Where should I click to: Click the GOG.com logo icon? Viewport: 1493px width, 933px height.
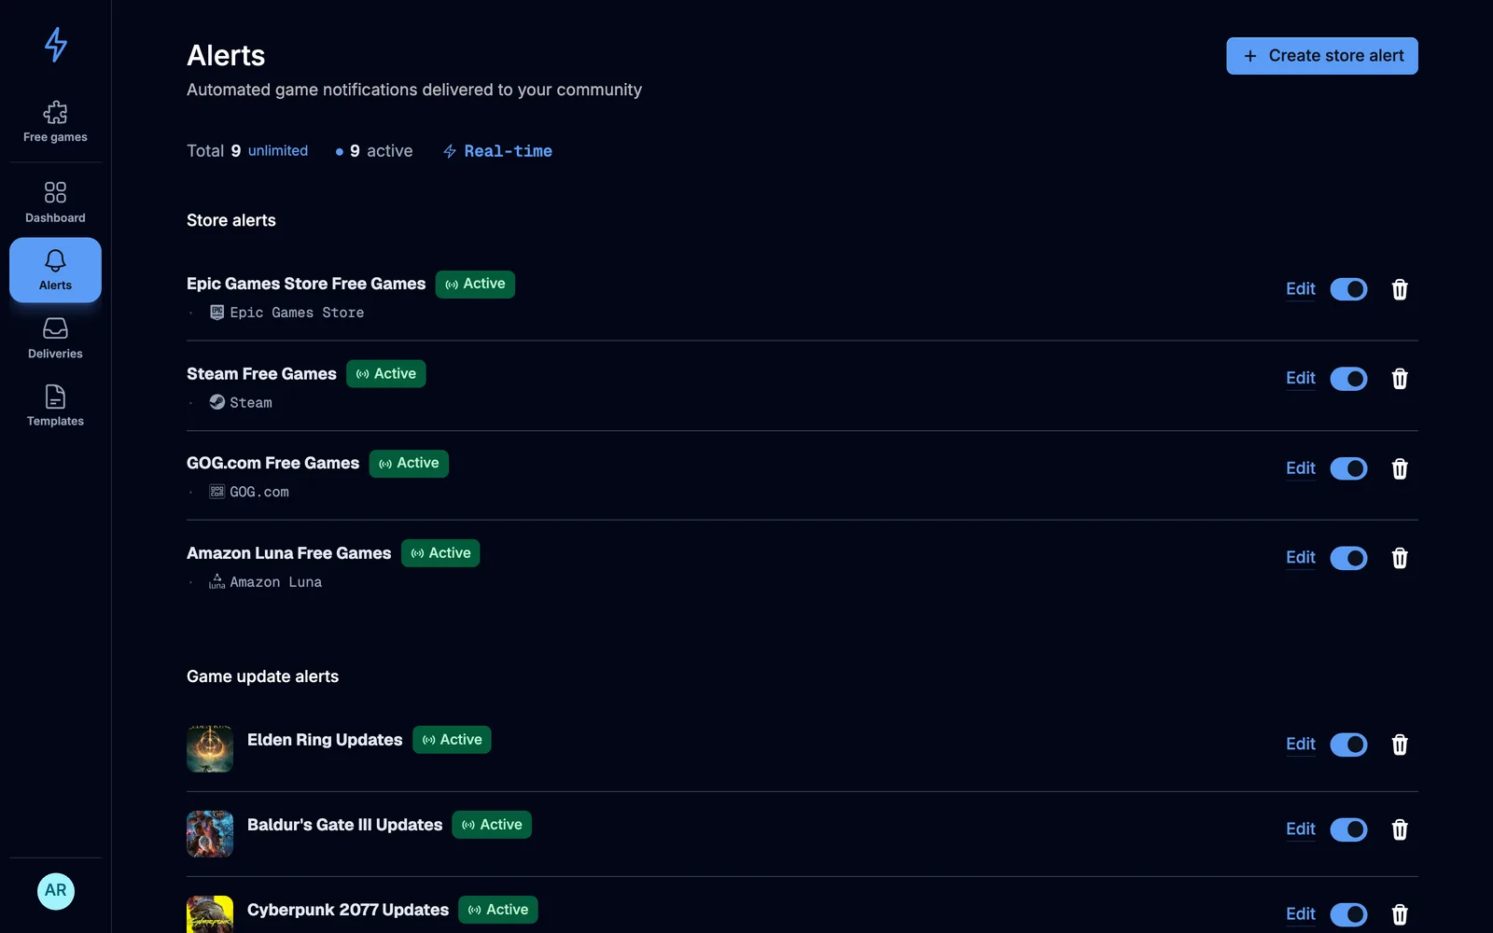(216, 492)
